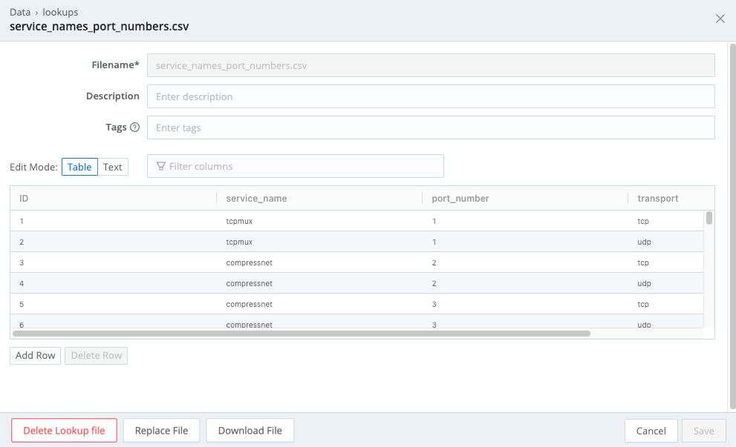The height and width of the screenshot is (447, 736).
Task: Click the port_number column header
Action: click(x=460, y=198)
